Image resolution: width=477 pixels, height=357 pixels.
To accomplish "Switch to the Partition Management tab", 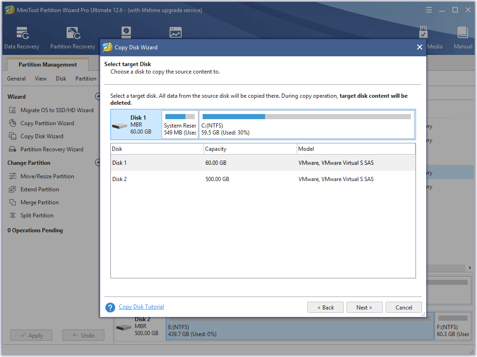I will [48, 65].
